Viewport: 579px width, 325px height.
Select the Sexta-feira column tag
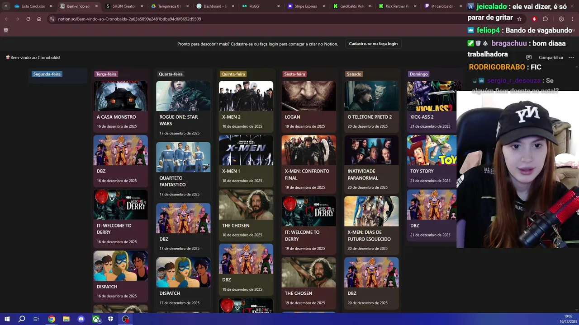click(294, 74)
